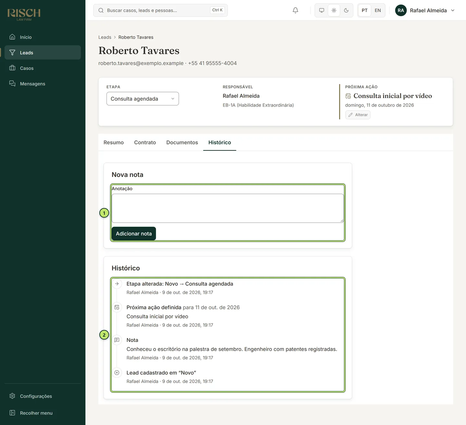Select the Histórico tab
Screen dimensions: 466x425
click(220, 142)
